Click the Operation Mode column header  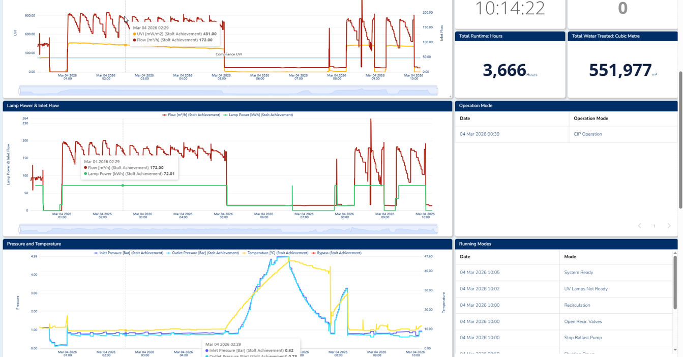(590, 118)
